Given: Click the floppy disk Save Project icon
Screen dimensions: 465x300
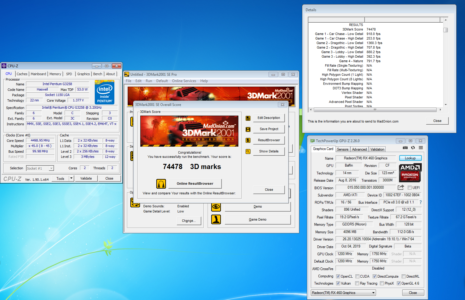Looking at the screenshot, I should tap(248, 129).
